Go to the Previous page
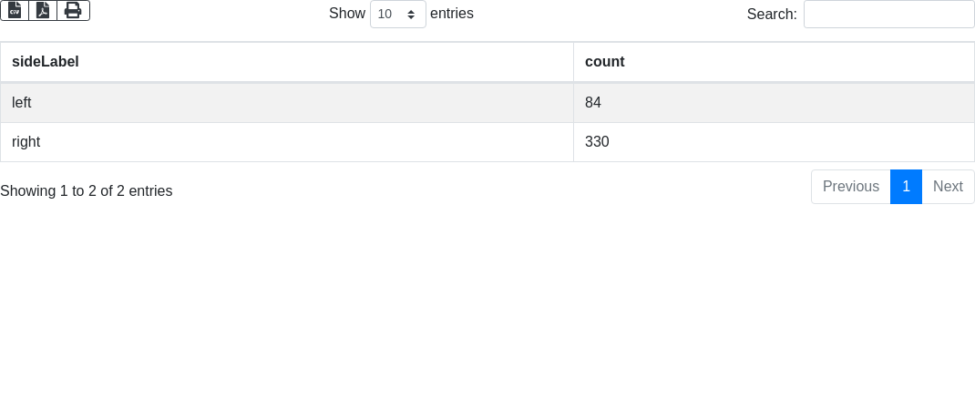975x410 pixels. pyautogui.click(x=850, y=187)
